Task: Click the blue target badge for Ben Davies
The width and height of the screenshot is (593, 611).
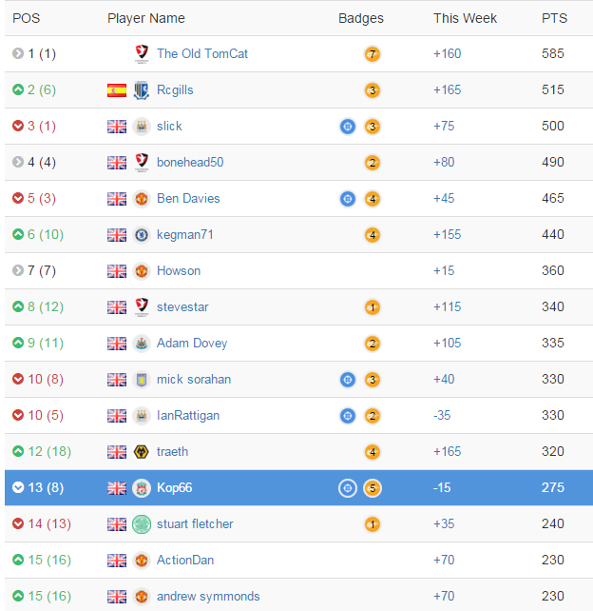Action: (x=348, y=199)
